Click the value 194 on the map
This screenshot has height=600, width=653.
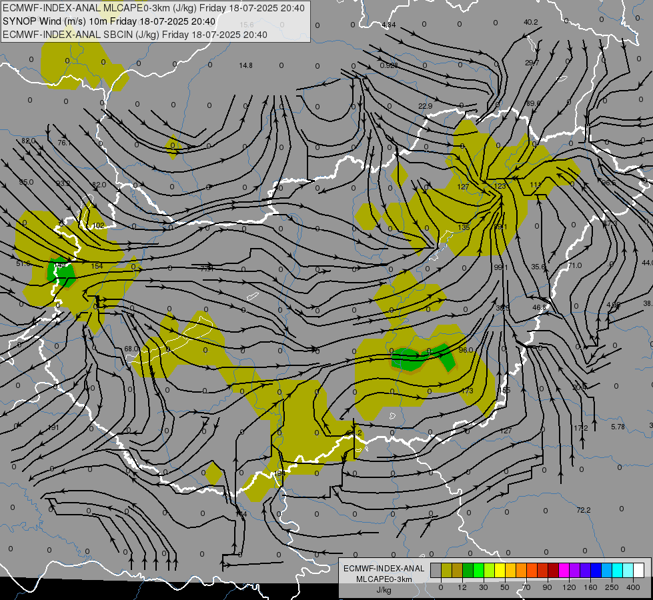point(280,473)
